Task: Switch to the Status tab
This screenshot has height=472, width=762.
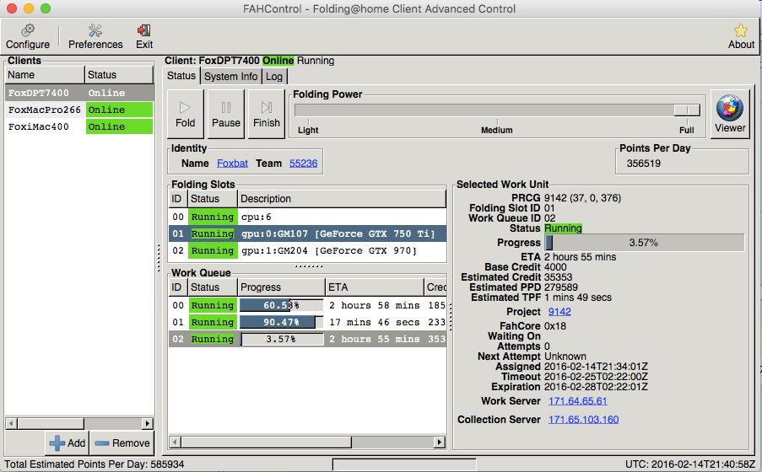Action: pyautogui.click(x=181, y=76)
